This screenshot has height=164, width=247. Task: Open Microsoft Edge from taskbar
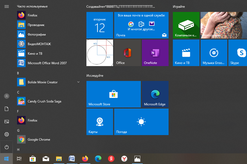pyautogui.click(x=98, y=159)
